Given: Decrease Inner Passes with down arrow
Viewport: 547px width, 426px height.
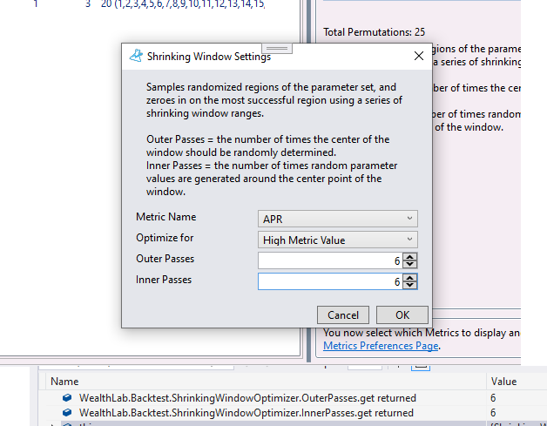Looking at the screenshot, I should 411,285.
